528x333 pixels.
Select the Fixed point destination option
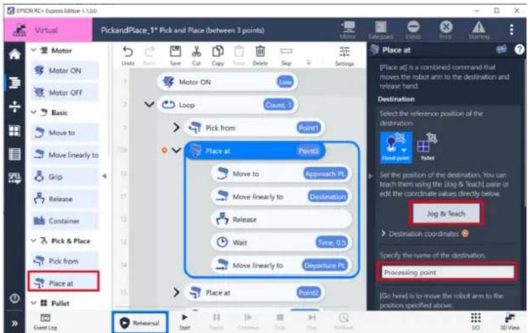point(396,147)
